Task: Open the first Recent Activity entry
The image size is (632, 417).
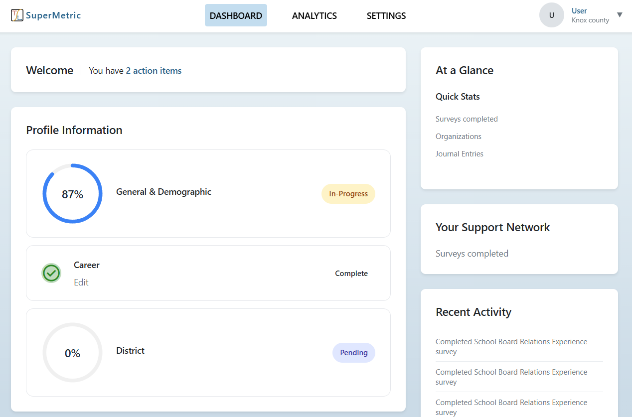Action: 511,346
